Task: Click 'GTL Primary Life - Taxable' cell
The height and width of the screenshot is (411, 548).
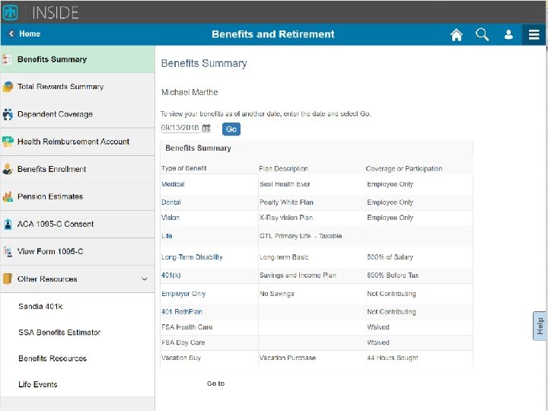Action: (x=301, y=236)
